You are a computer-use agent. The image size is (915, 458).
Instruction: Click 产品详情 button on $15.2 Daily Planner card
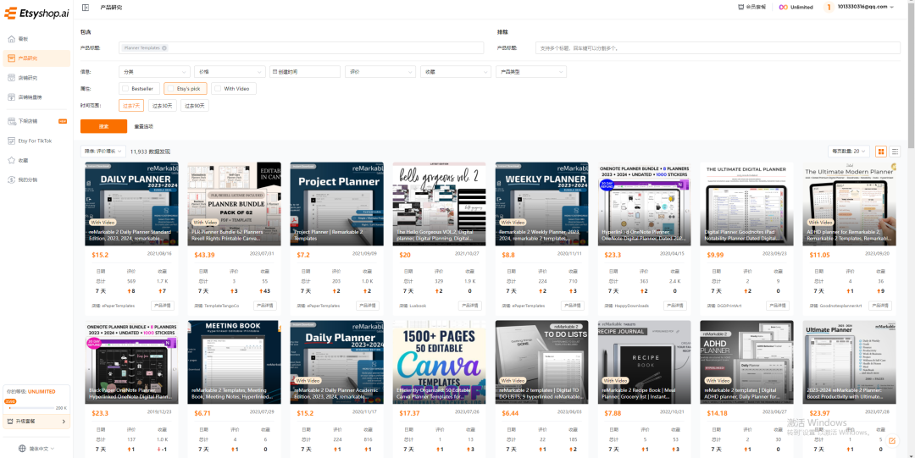coord(162,305)
